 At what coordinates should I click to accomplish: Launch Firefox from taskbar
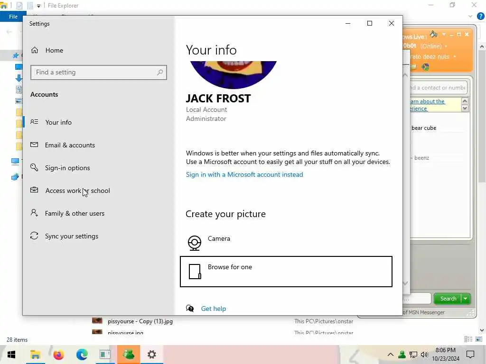58,355
